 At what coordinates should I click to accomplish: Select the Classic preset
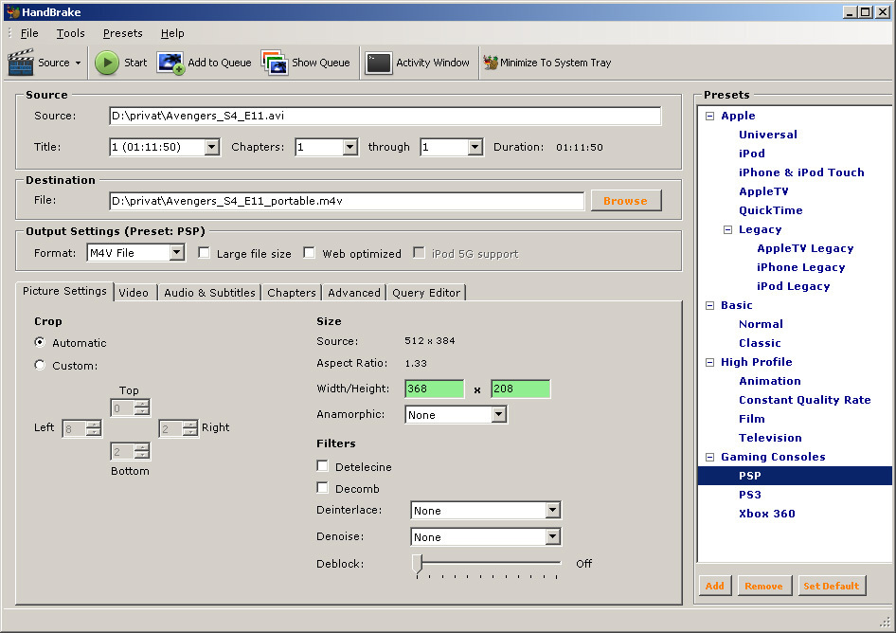click(760, 343)
